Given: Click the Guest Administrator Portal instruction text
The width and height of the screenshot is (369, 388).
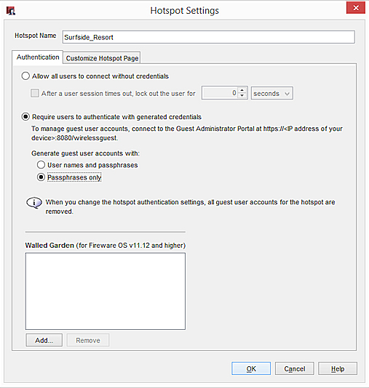Looking at the screenshot, I should 187,133.
